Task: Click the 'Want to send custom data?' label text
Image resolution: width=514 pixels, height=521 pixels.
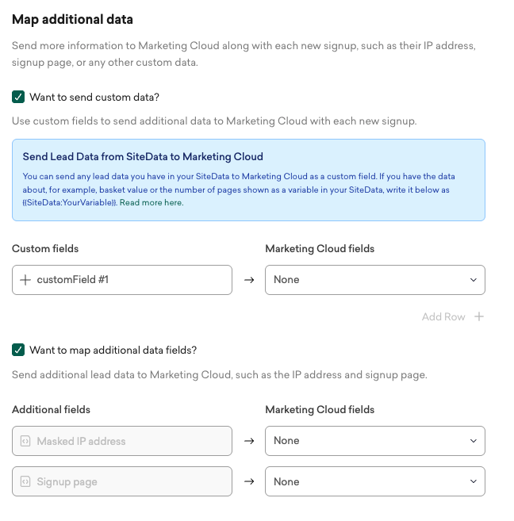Action: pos(94,98)
